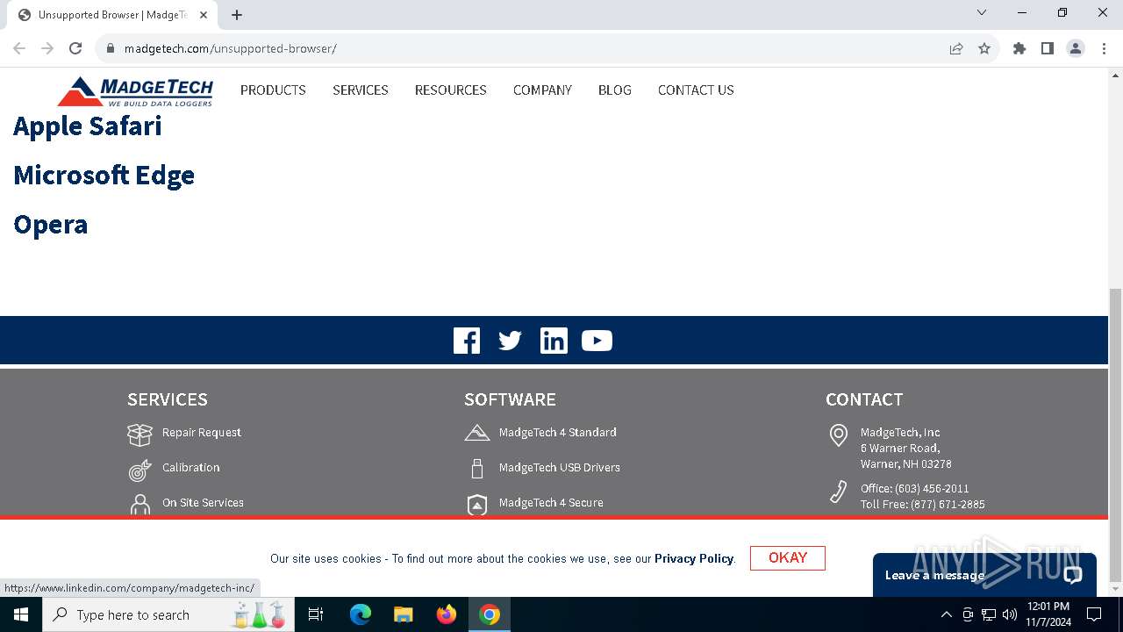Open the Privacy Policy link
The height and width of the screenshot is (632, 1123).
click(694, 558)
